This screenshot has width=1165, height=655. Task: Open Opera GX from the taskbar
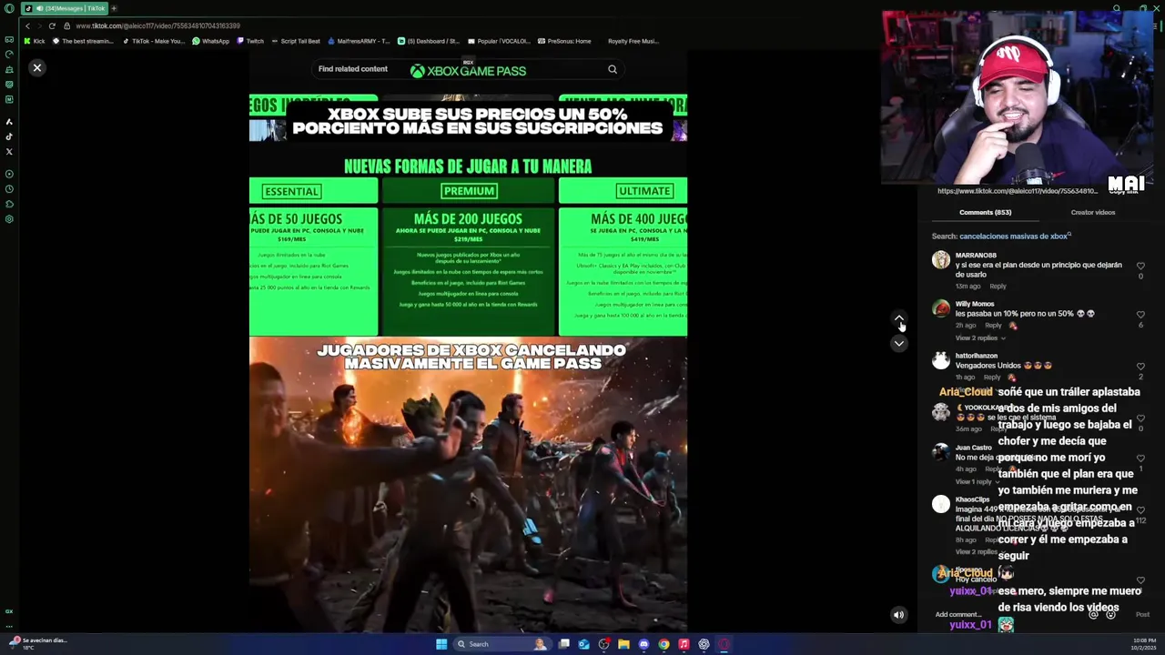724,644
